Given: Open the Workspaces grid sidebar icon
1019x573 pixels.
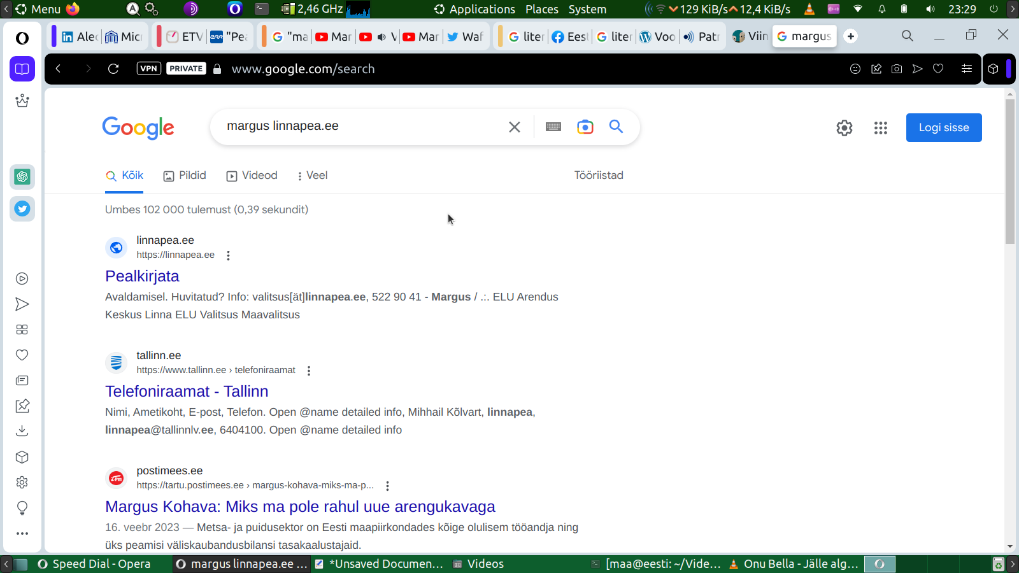Looking at the screenshot, I should click(x=22, y=330).
